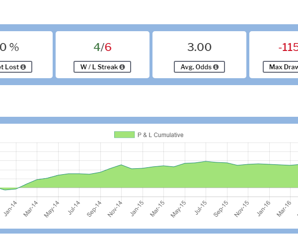Click the red -115 drawdown value
Image resolution: width=298 pixels, height=241 pixels.
288,47
